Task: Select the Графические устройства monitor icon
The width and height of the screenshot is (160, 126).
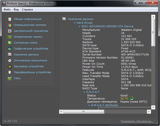Action: (x=10, y=49)
